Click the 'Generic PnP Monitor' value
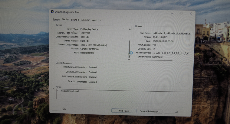Image resolution: width=230 pixels, height=124 pixels. tap(90, 49)
